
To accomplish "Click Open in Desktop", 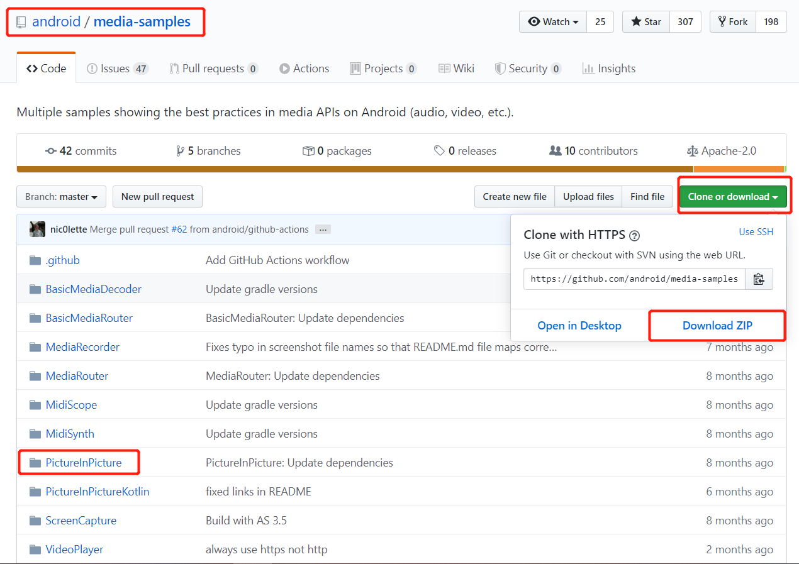I will pos(579,326).
